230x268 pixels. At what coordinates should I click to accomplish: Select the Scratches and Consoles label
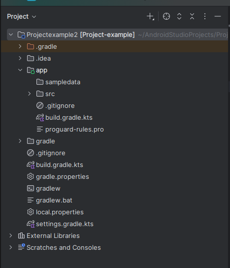64,247
